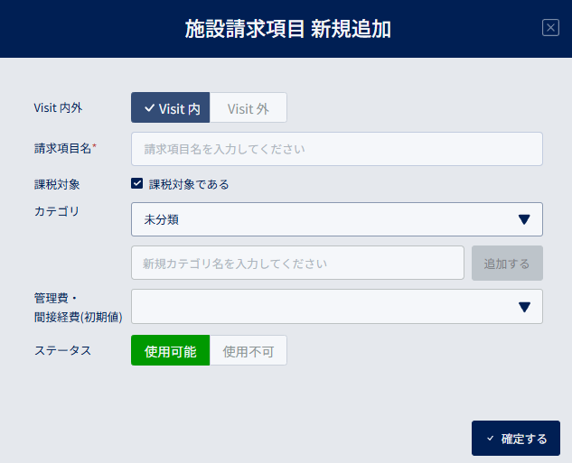Click the checkmark icon in 確定する button
The height and width of the screenshot is (463, 572).
click(x=491, y=439)
